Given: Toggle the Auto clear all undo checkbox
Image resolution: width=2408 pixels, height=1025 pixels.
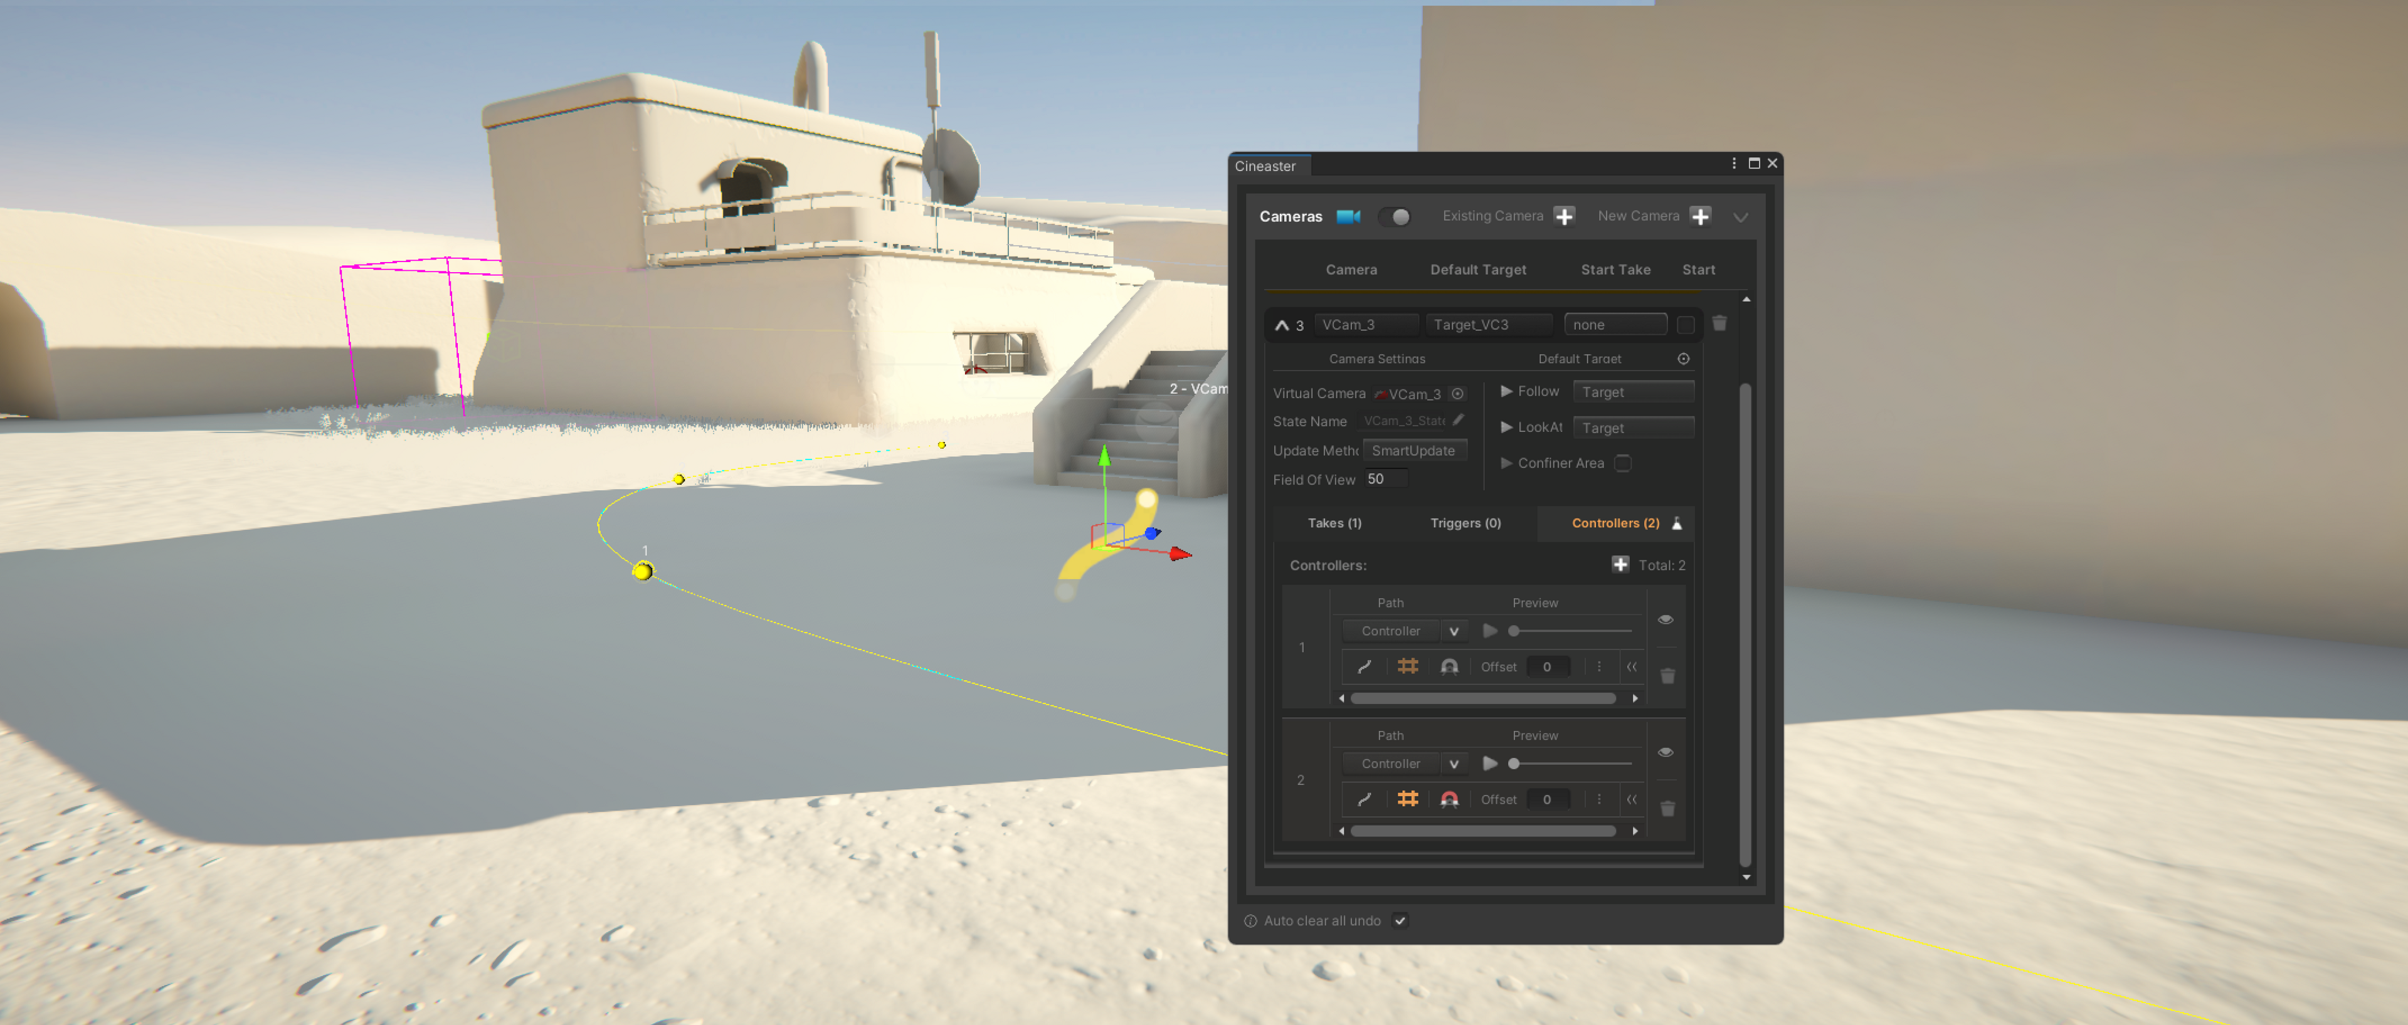Looking at the screenshot, I should tap(1400, 920).
